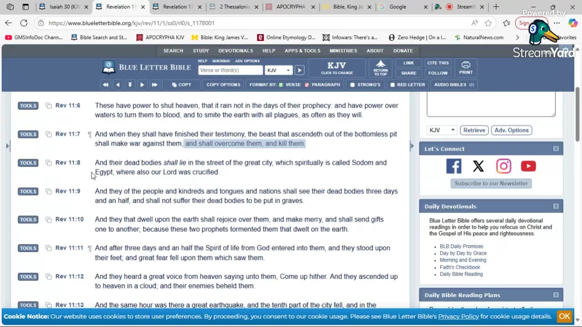Open Bible Search bookmark in favorites bar

(99, 38)
